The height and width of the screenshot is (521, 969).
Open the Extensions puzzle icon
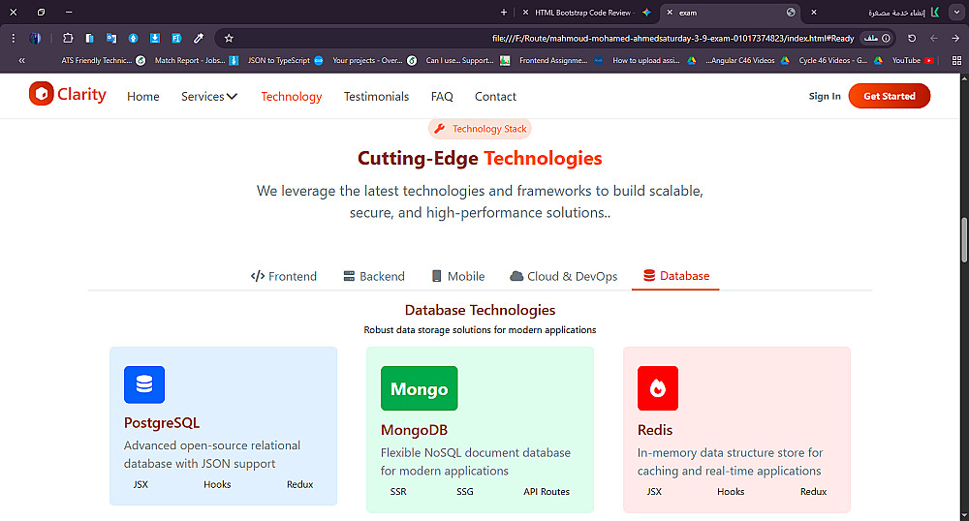tap(68, 39)
